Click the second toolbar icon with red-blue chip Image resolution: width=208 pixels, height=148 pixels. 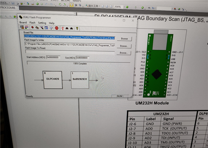(27, 27)
